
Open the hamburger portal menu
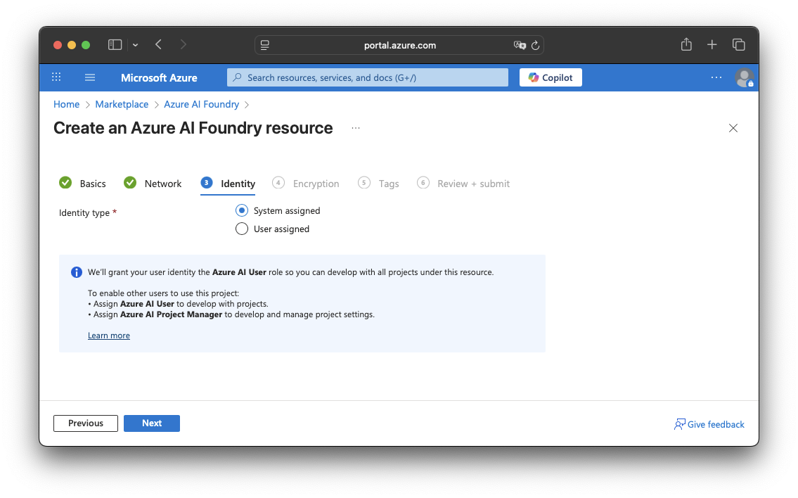(x=90, y=77)
